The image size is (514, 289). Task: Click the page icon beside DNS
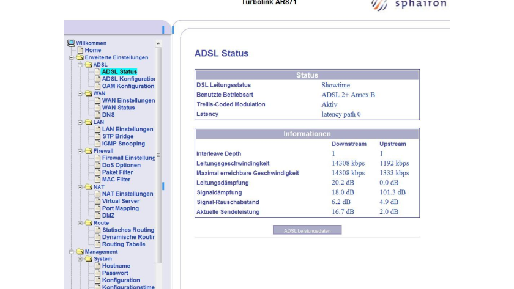coord(97,115)
